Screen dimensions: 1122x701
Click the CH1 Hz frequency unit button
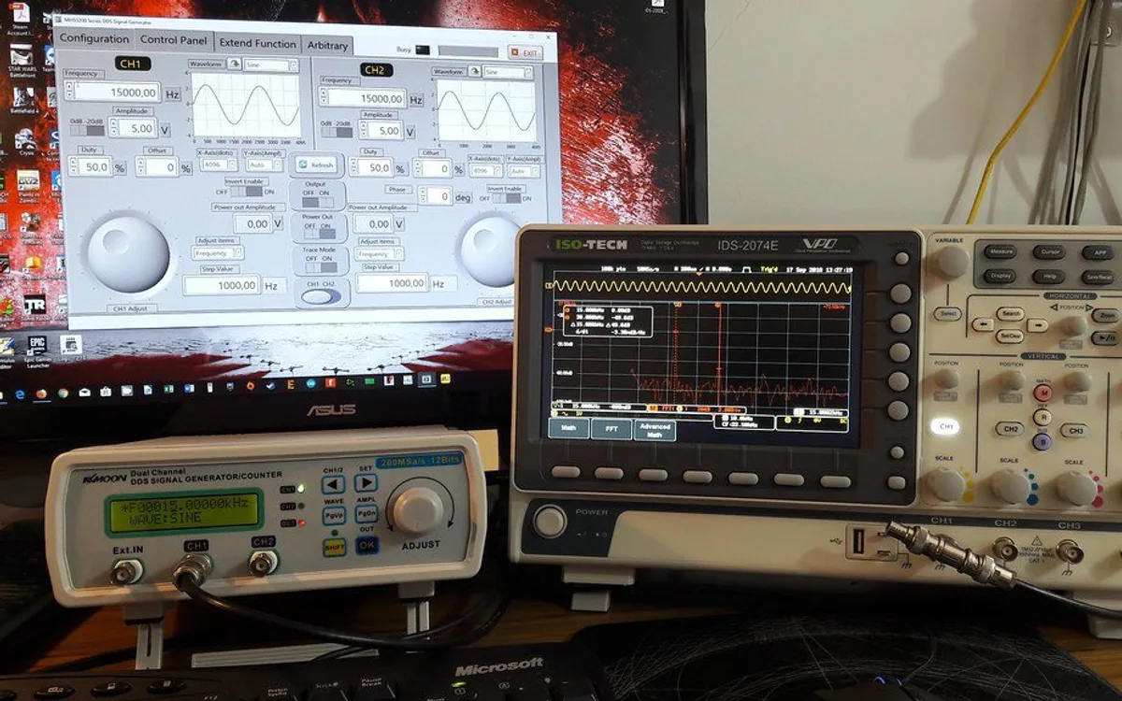[x=173, y=93]
